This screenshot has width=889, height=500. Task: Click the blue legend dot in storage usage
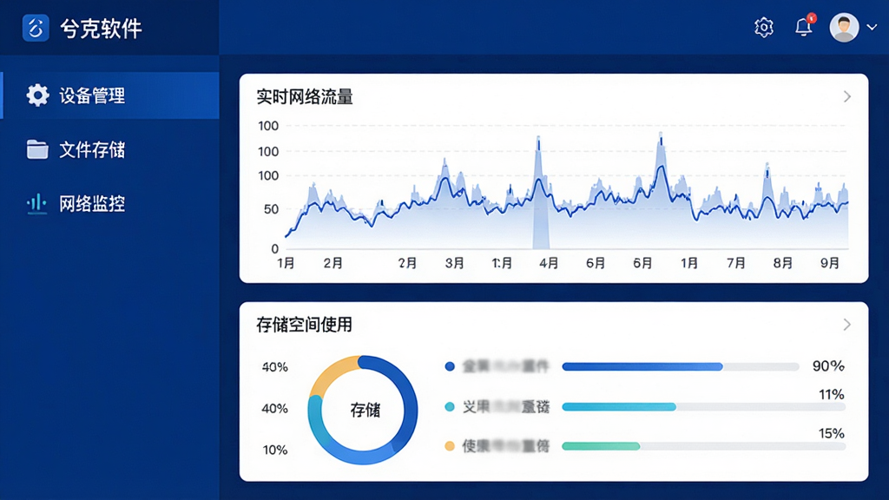[x=450, y=366]
